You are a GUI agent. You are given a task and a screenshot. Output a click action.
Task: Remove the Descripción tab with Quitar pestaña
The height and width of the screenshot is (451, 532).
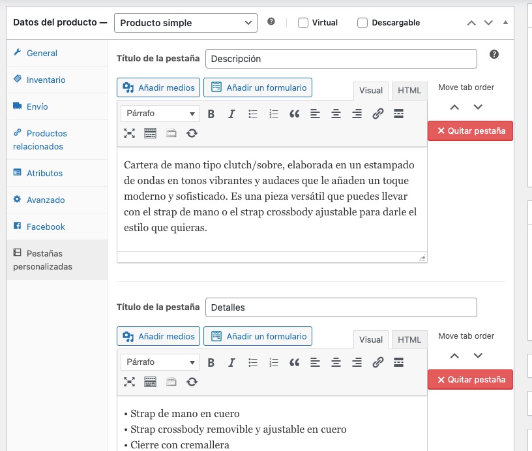tap(470, 131)
